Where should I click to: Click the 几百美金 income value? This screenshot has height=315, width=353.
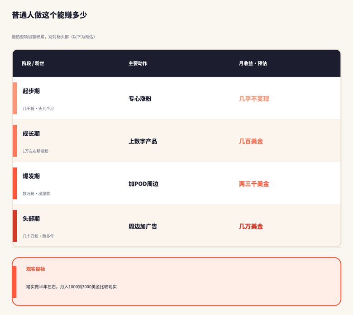point(251,141)
